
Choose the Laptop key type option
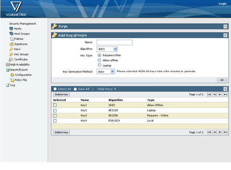click(99, 65)
